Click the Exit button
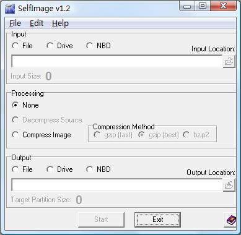This screenshot has width=241, height=235. 157,220
